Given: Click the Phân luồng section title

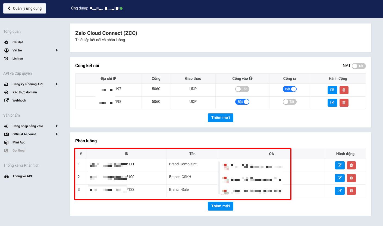Looking at the screenshot, I should click(x=86, y=141).
